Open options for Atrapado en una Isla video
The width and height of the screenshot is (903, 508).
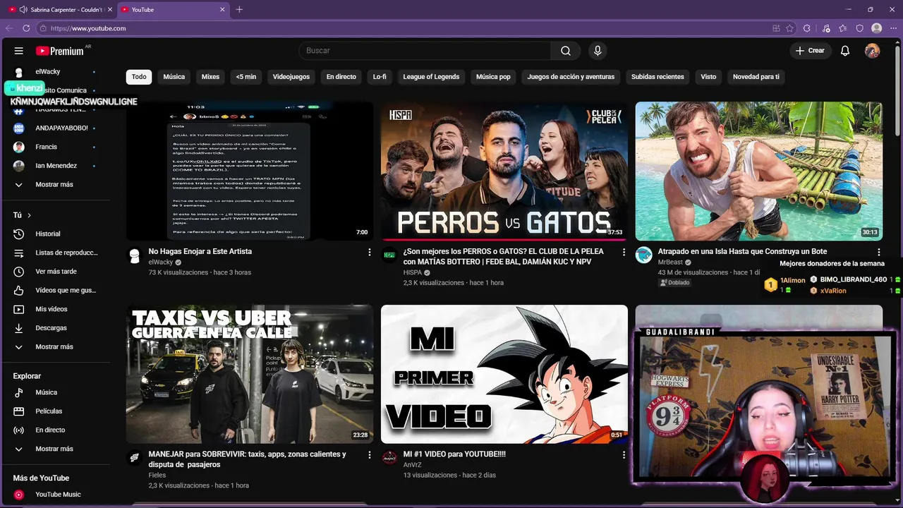pyautogui.click(x=878, y=252)
